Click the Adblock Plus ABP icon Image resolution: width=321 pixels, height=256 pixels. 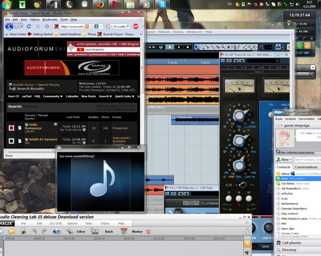coord(136,26)
